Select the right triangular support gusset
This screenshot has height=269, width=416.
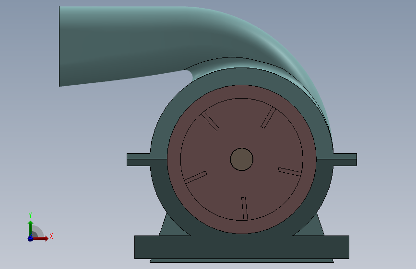point(312,228)
